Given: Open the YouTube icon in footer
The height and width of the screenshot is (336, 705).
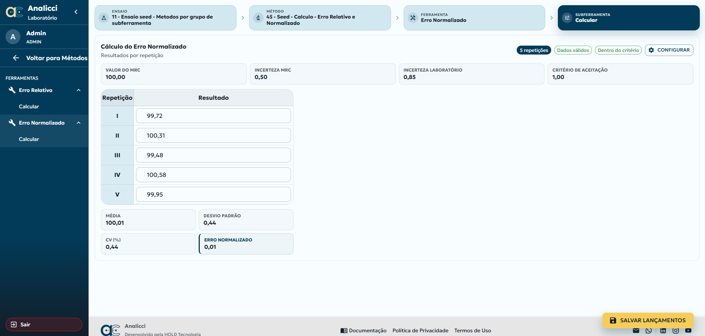Looking at the screenshot, I should click(688, 330).
